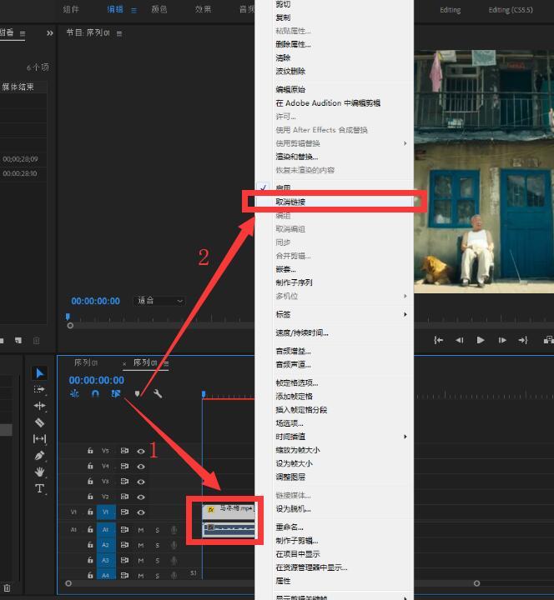Click sync lock icon on V3 track
The width and height of the screenshot is (554, 600).
tap(124, 482)
